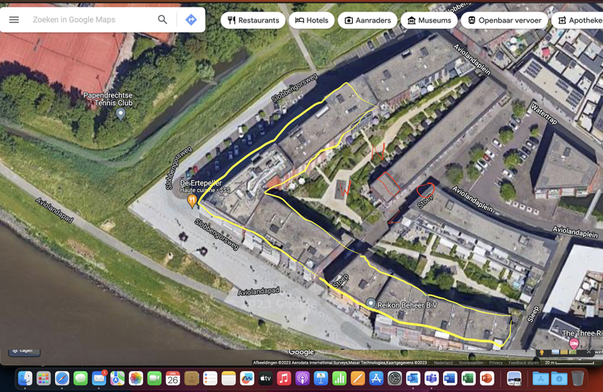This screenshot has width=603, height=392.
Task: Select the Openbaar vervoer chip
Action: (x=504, y=20)
